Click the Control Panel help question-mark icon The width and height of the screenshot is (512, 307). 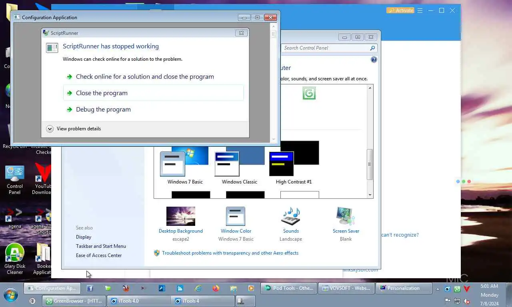[x=374, y=60]
